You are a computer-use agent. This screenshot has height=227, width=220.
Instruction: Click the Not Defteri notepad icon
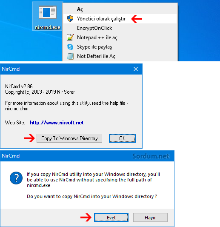(70, 56)
